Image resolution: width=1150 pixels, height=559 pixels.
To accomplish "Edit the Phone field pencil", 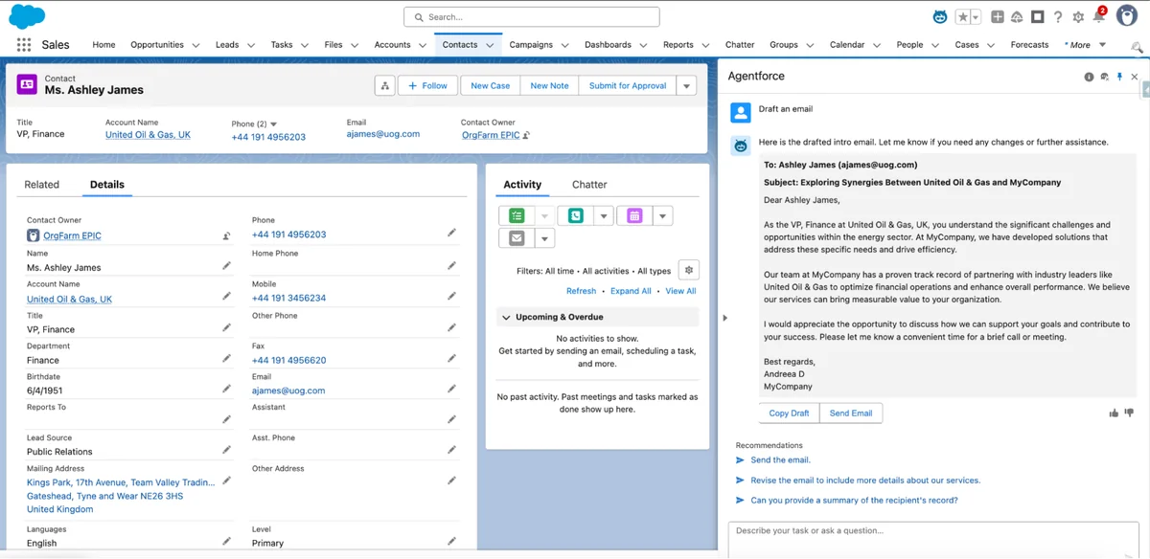I will [x=451, y=234].
